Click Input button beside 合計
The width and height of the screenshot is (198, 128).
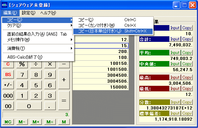[x=175, y=39]
